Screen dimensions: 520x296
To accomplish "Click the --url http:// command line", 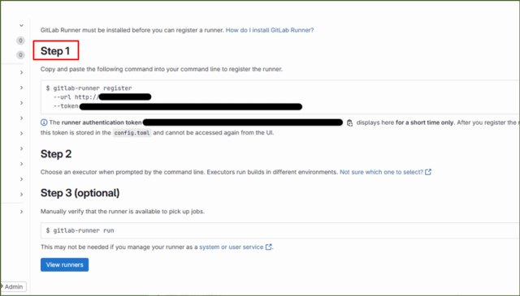I will coord(102,97).
